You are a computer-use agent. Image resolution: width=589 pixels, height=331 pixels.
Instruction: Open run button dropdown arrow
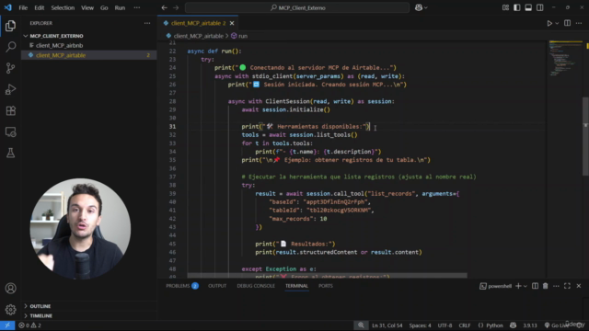click(x=557, y=23)
